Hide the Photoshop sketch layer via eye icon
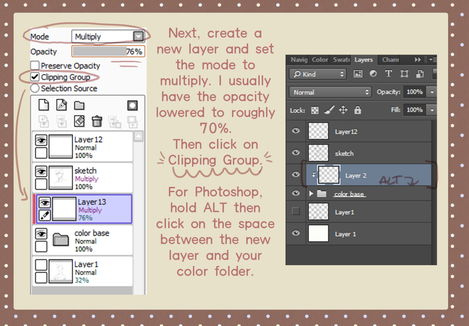 click(296, 153)
